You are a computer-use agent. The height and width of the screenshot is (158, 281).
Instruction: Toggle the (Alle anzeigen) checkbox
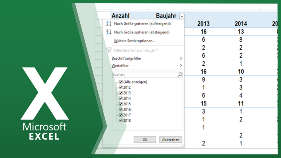[x=121, y=82]
